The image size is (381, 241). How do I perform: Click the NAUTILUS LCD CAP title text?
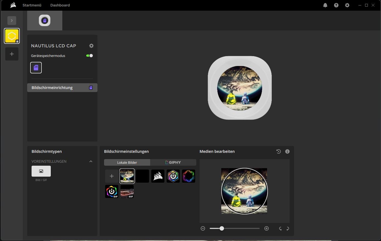(x=54, y=46)
